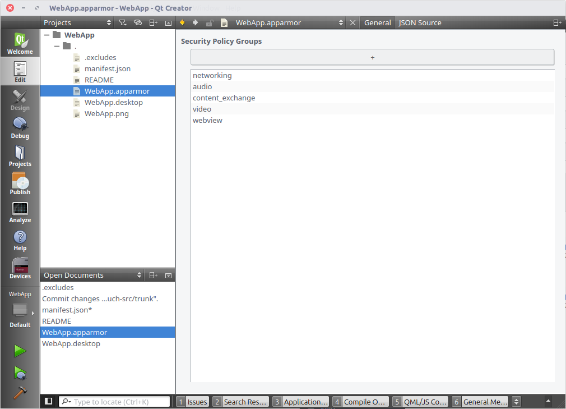Screen dimensions: 566x409
Task: Split the Projects panel
Action: pyautogui.click(x=153, y=23)
